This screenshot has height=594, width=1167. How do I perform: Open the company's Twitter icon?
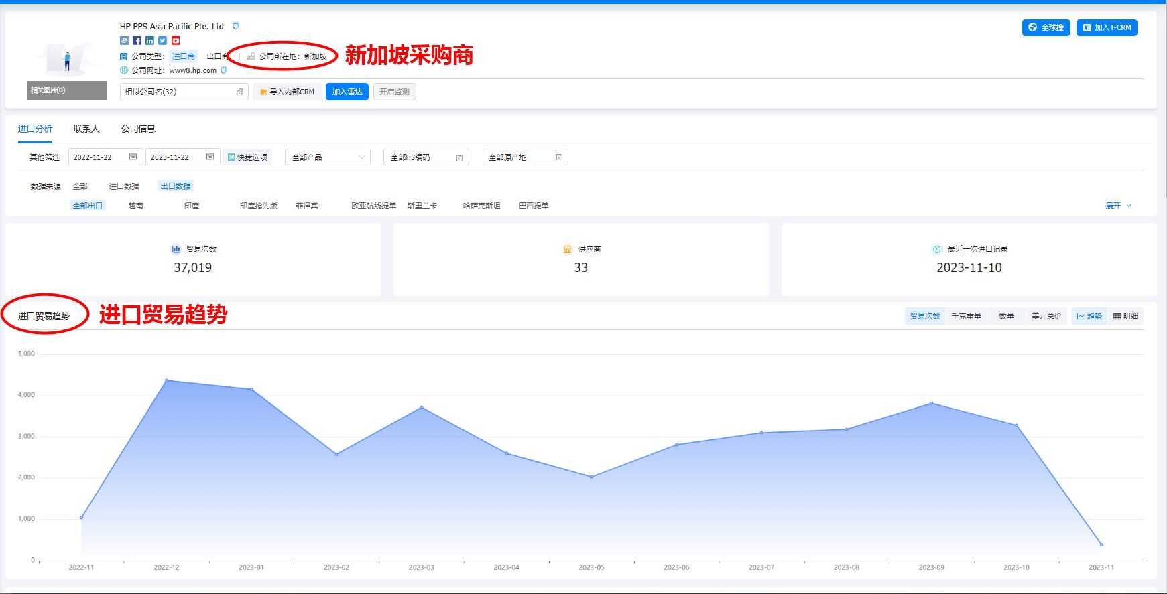point(162,41)
